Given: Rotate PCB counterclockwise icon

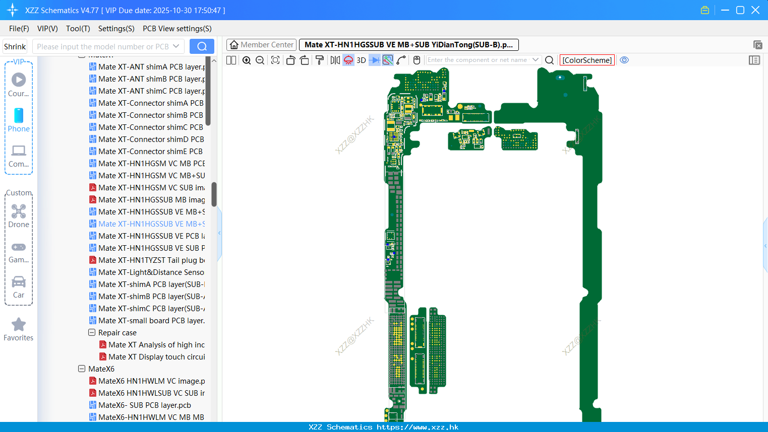Looking at the screenshot, I should click(x=290, y=60).
